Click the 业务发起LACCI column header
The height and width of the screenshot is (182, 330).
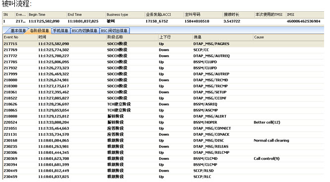(x=164, y=15)
